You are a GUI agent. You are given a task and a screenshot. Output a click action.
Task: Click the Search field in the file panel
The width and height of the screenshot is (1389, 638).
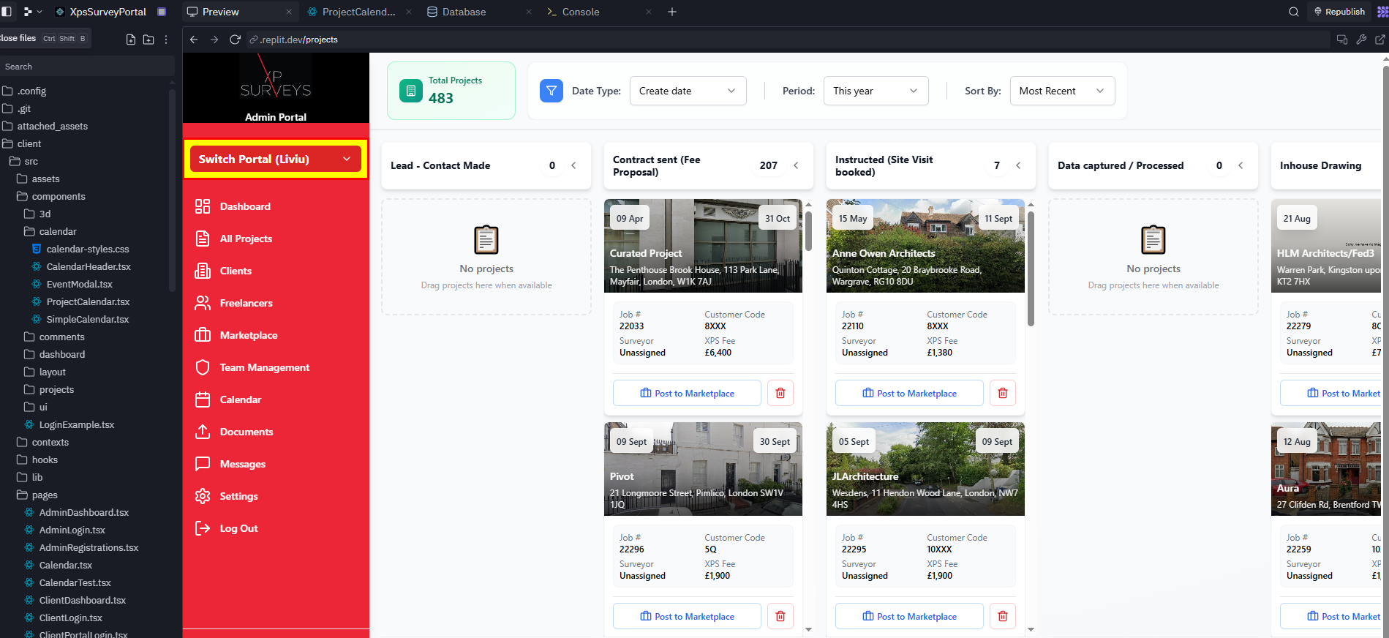86,67
